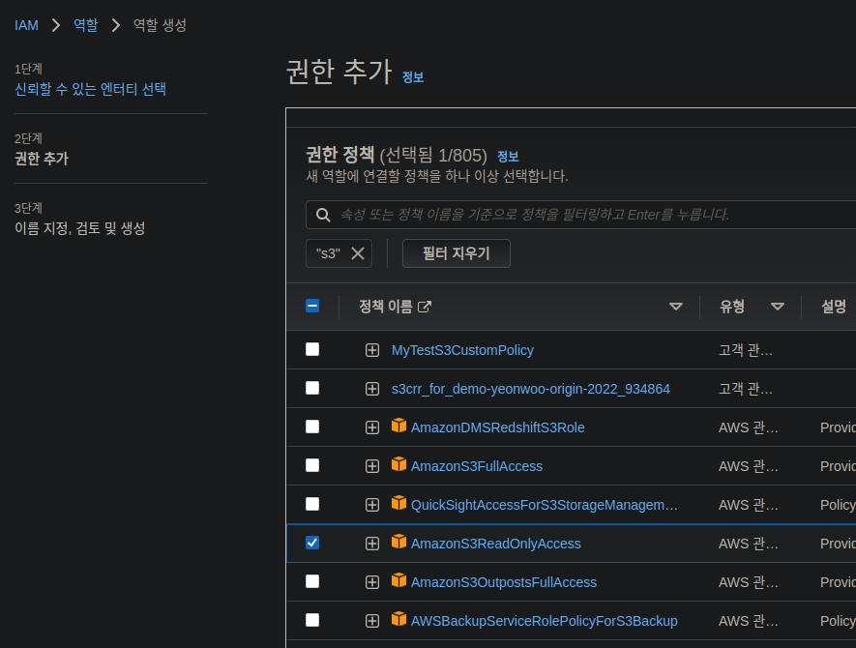Select the AmazonDMSRedshiftS3Role checkbox
The height and width of the screenshot is (648, 856).
tap(312, 427)
